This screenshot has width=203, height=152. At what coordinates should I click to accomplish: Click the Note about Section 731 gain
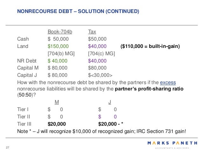pos(101,131)
